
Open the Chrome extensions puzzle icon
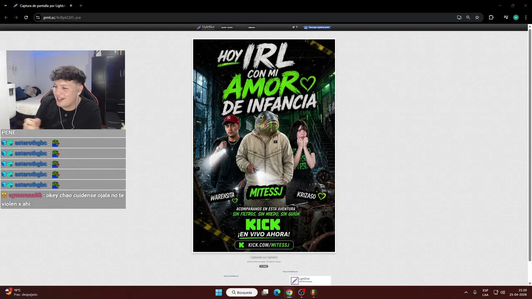pyautogui.click(x=491, y=17)
